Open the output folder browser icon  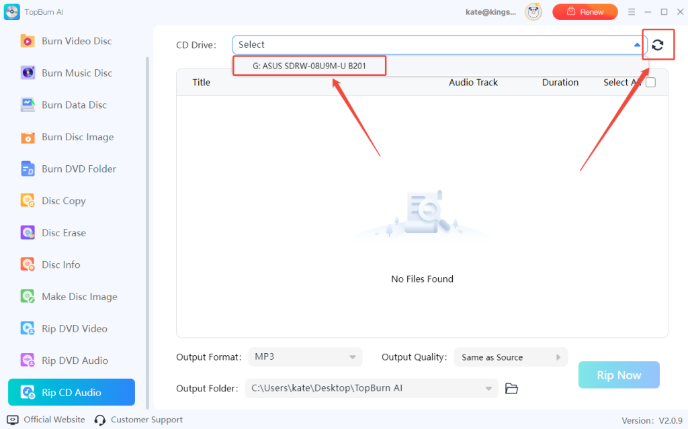511,388
